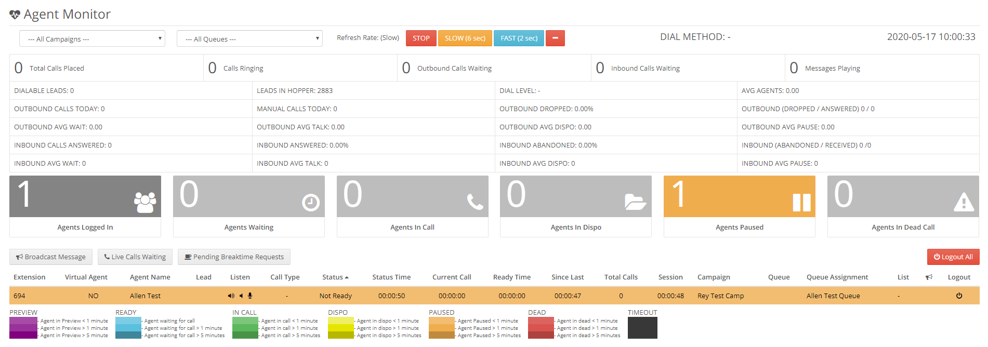Click the Agents In Call phone icon

point(475,202)
